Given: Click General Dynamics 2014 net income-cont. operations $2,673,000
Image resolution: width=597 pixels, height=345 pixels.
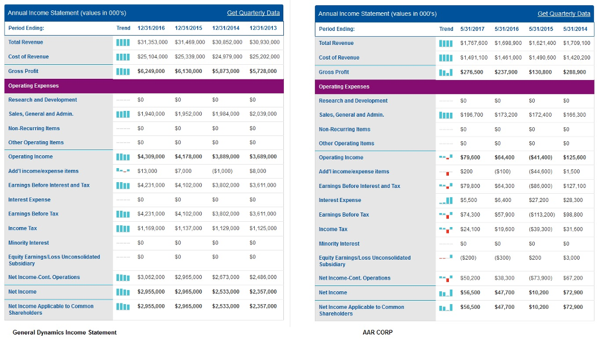Looking at the screenshot, I should pyautogui.click(x=226, y=277).
